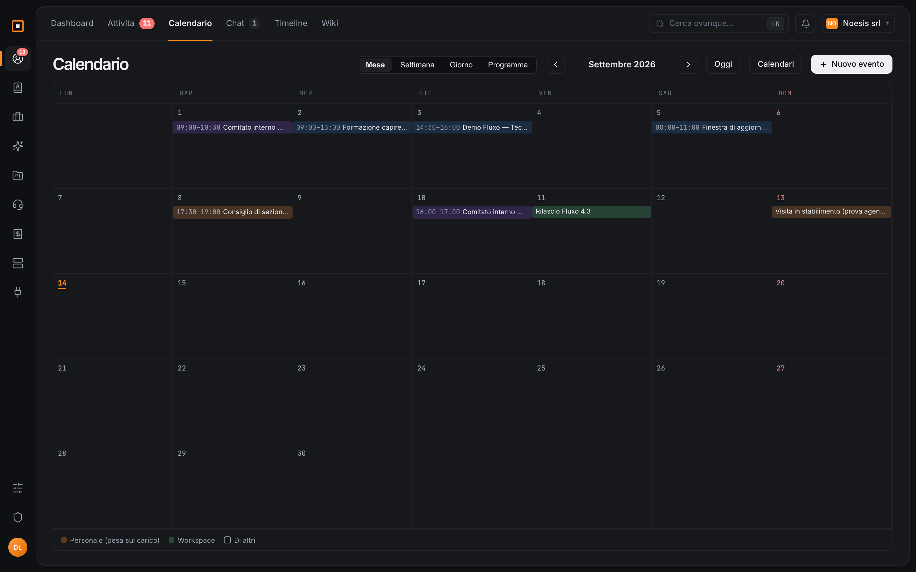Click the orange square app logo
916x572 pixels.
(18, 26)
